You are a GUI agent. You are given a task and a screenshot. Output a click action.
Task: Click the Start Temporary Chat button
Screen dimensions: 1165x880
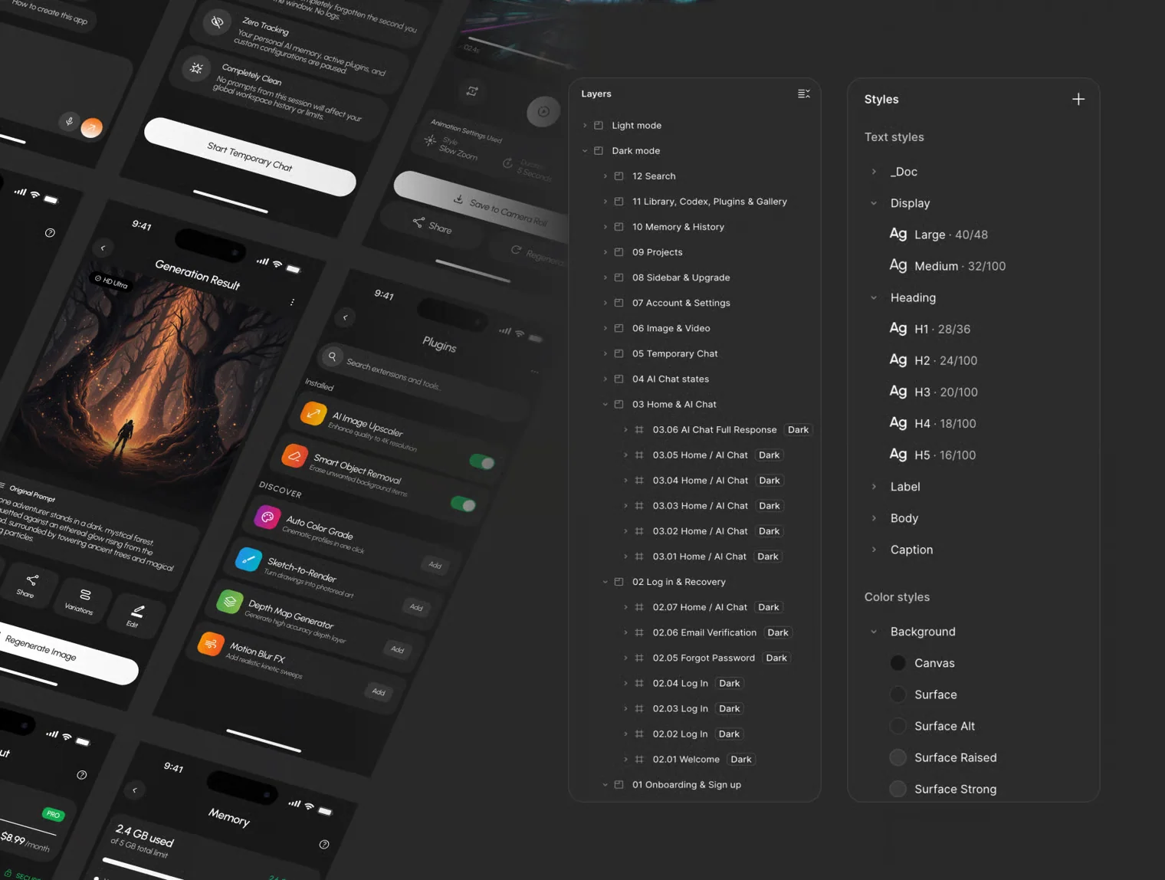[x=250, y=157]
